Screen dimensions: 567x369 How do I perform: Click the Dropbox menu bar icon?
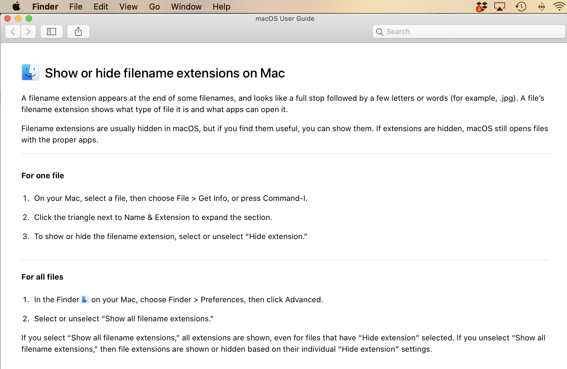pos(481,7)
